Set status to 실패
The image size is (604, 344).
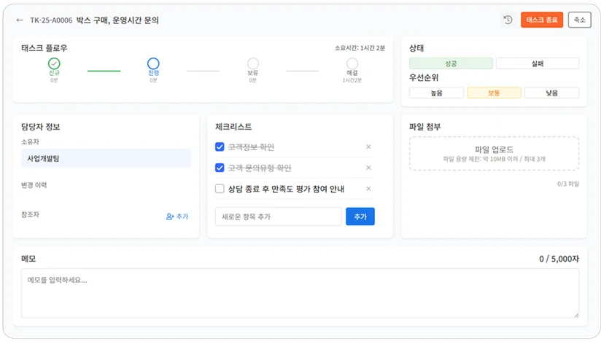(538, 63)
